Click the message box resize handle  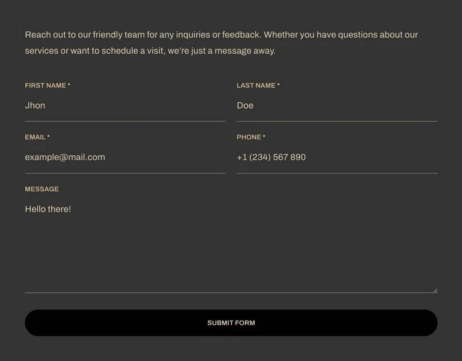[x=435, y=291]
